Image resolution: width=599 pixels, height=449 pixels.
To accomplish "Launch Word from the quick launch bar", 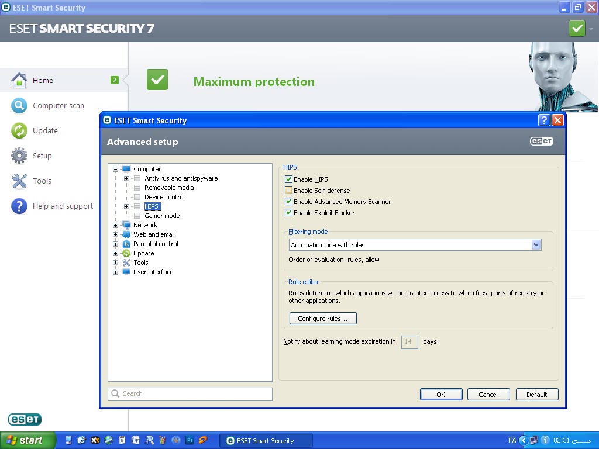I will pyautogui.click(x=136, y=440).
